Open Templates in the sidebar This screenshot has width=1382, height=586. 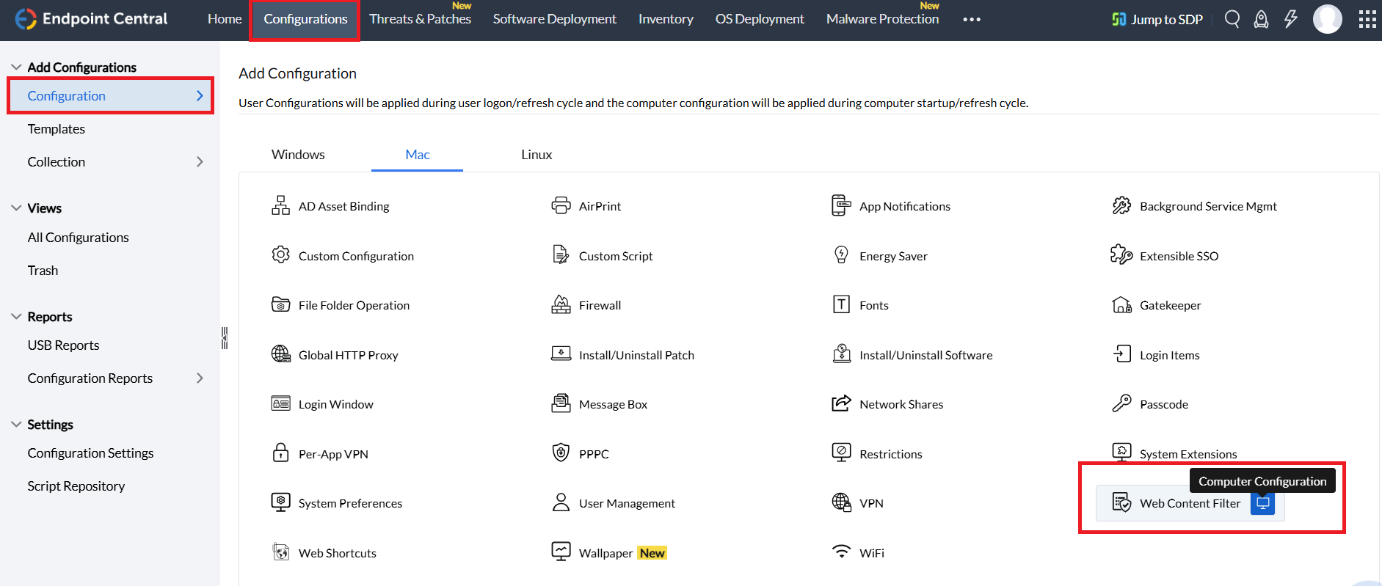(57, 128)
